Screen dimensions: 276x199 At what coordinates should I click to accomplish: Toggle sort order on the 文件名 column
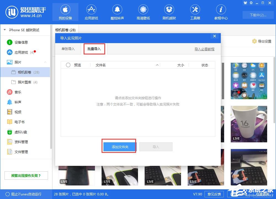(x=100, y=65)
